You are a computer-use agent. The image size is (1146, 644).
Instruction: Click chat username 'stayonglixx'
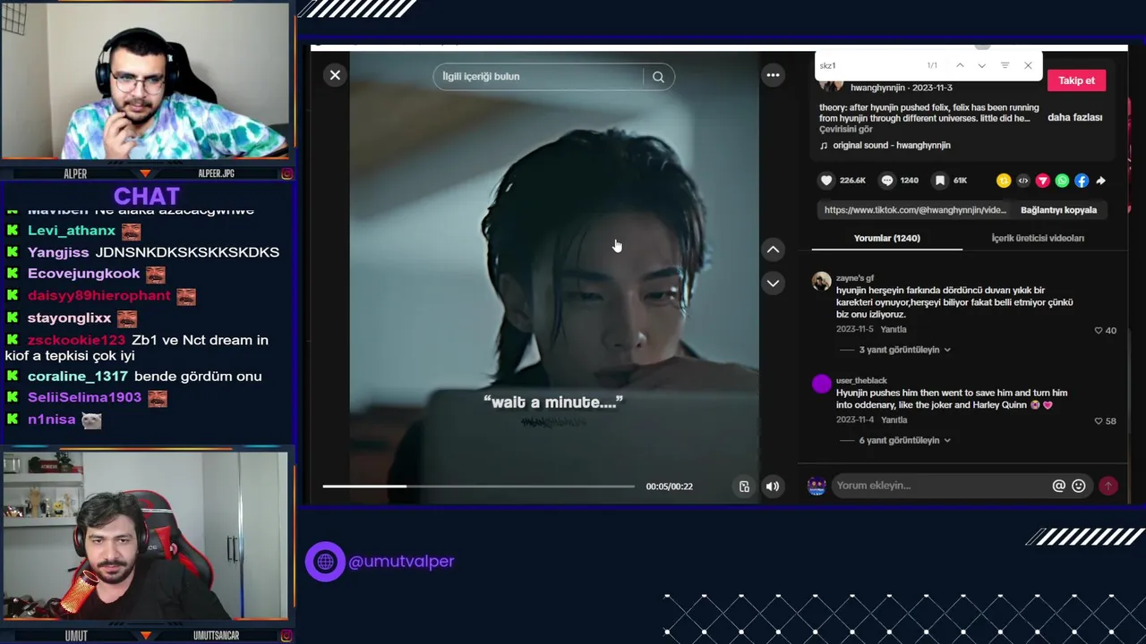click(x=69, y=318)
